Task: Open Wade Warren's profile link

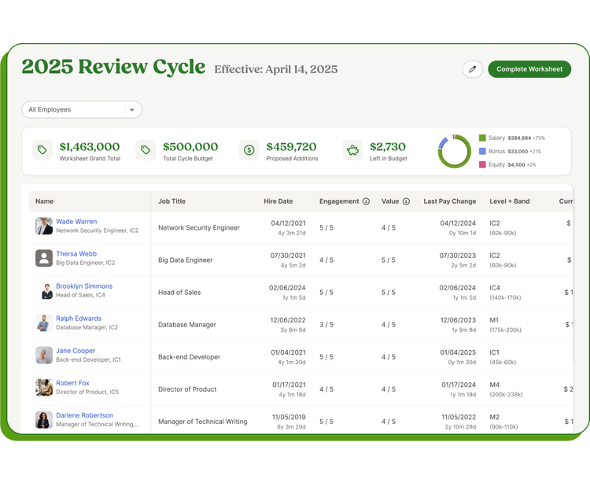Action: 76,222
